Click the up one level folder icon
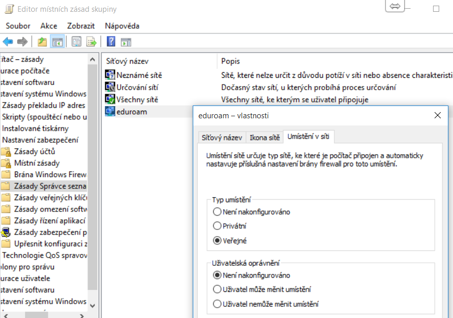Viewport: 453px width, 318px height. pos(42,42)
